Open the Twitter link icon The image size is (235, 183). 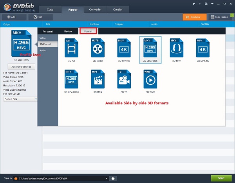[x=194, y=4]
